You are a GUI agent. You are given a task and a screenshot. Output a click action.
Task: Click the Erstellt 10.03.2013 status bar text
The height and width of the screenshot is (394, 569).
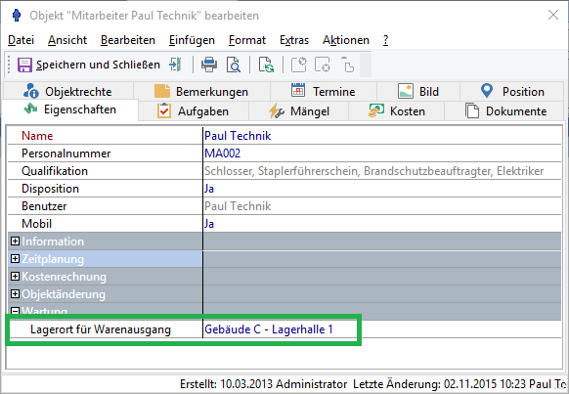point(263,384)
